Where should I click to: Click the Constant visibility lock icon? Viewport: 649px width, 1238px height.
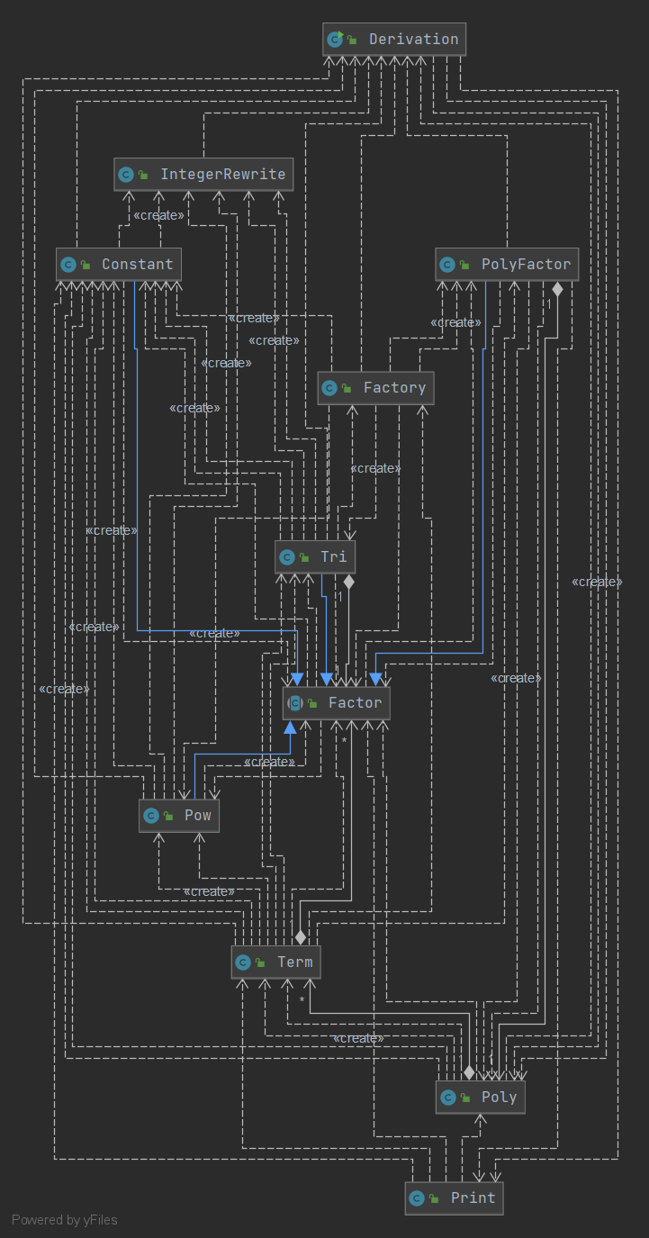click(x=86, y=265)
